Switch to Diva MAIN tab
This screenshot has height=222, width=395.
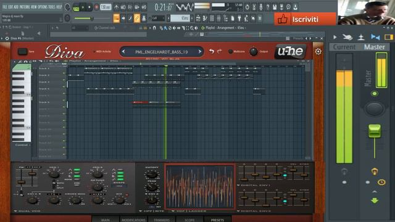tap(106, 220)
